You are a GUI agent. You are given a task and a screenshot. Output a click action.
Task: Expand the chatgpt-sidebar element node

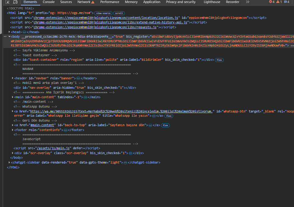[x=9, y=163]
